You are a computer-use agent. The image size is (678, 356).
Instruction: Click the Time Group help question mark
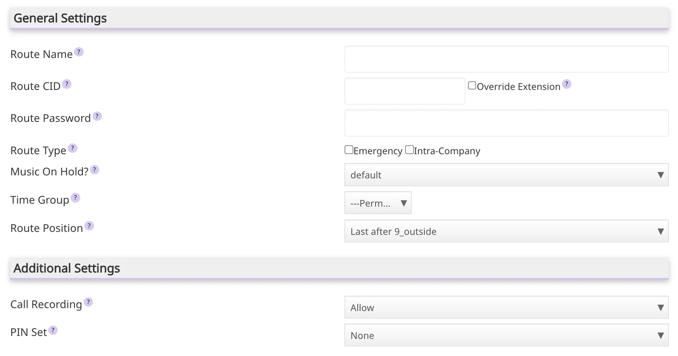pos(76,198)
